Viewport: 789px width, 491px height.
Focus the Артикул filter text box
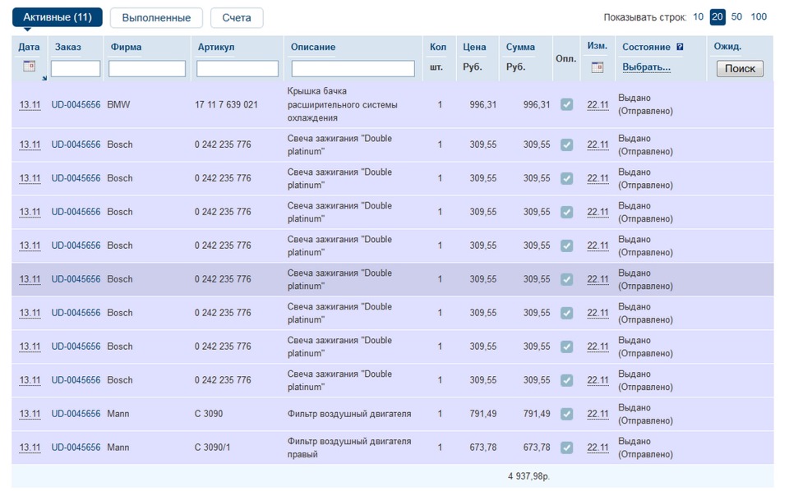[238, 69]
